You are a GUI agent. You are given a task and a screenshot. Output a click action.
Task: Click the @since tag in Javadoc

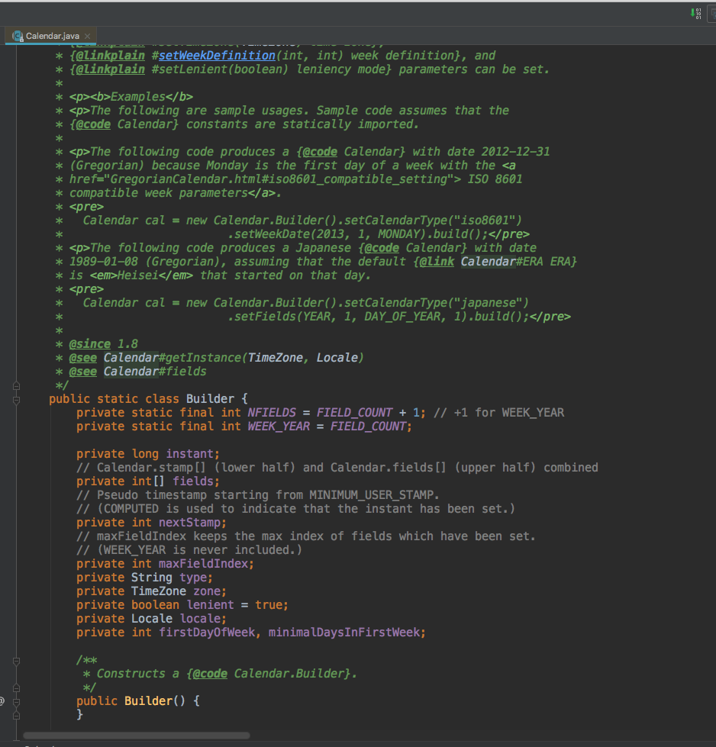pyautogui.click(x=89, y=344)
